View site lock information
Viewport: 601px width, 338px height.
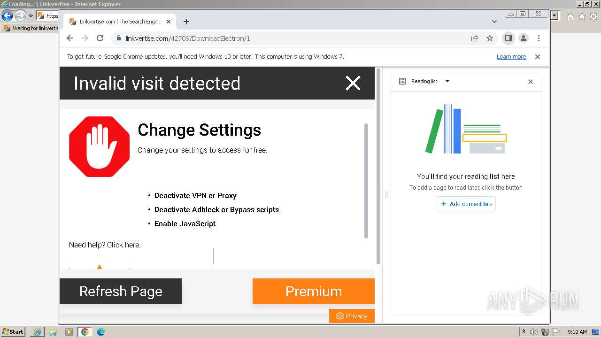[x=119, y=38]
